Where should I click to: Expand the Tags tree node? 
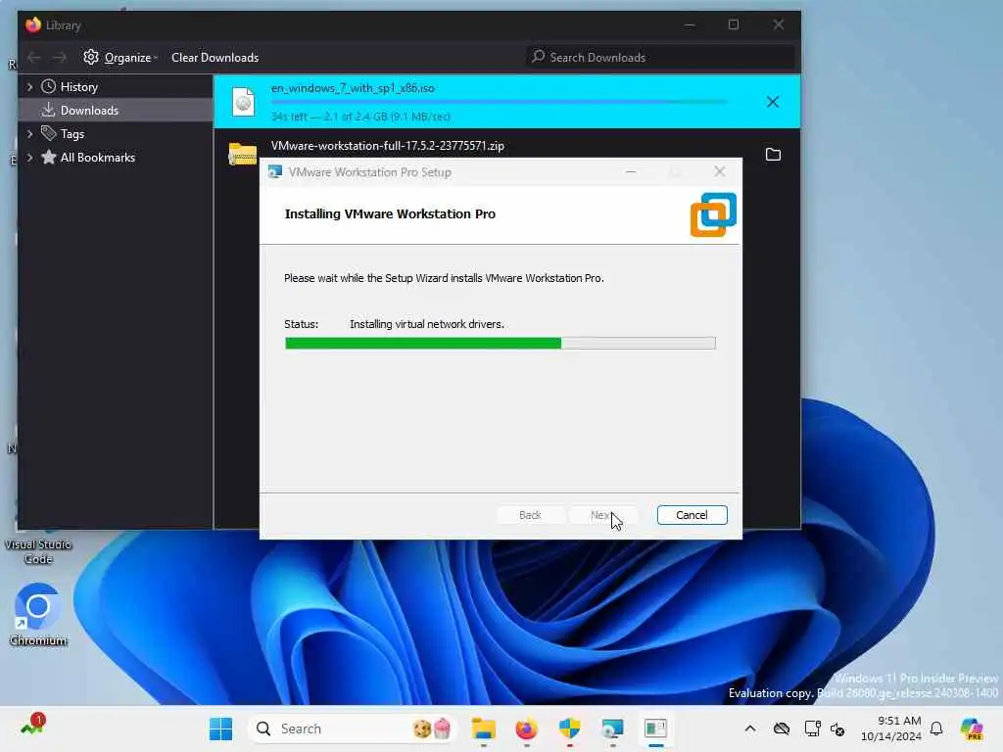point(29,133)
